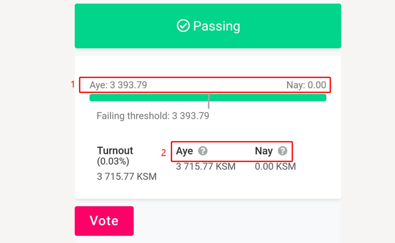The height and width of the screenshot is (243, 395).
Task: Click the 'Nay: 0.00' tally label
Action: pyautogui.click(x=306, y=85)
